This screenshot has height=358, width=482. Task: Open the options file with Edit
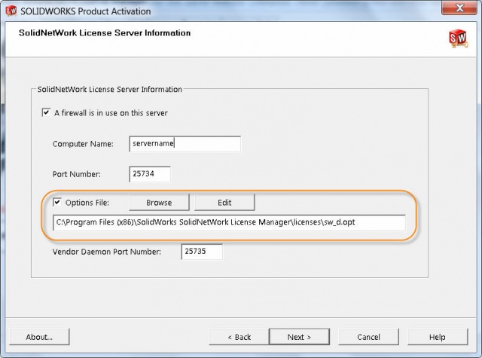pyautogui.click(x=224, y=203)
